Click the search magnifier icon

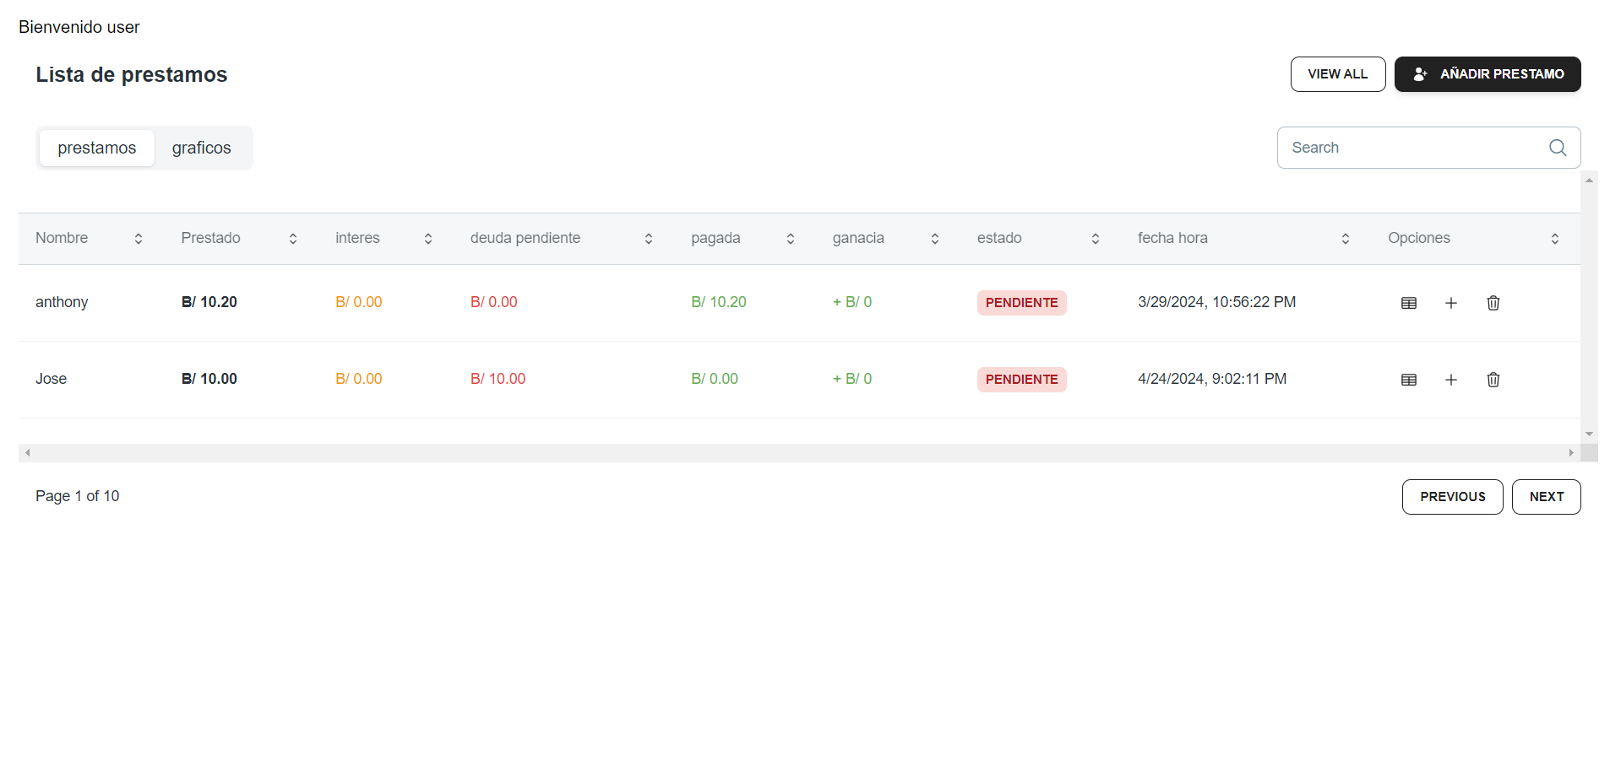1557,148
